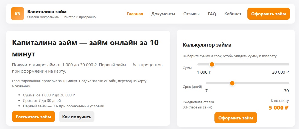Click the Рассчитать займ button
This screenshot has width=299, height=129.
33,117
